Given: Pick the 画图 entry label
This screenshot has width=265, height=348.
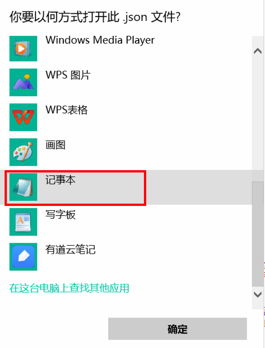Looking at the screenshot, I should (x=56, y=145).
